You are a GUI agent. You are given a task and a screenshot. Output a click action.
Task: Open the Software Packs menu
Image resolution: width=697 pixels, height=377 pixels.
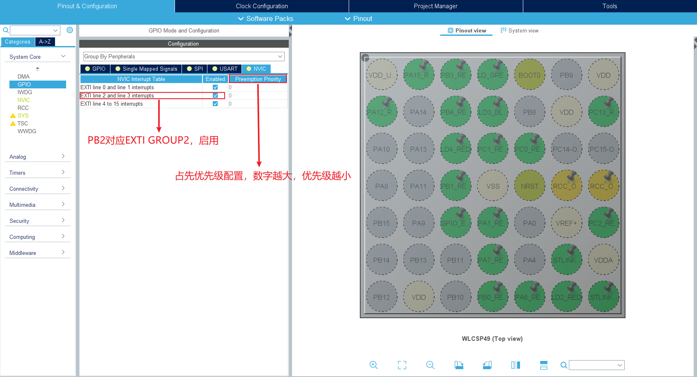pyautogui.click(x=265, y=19)
